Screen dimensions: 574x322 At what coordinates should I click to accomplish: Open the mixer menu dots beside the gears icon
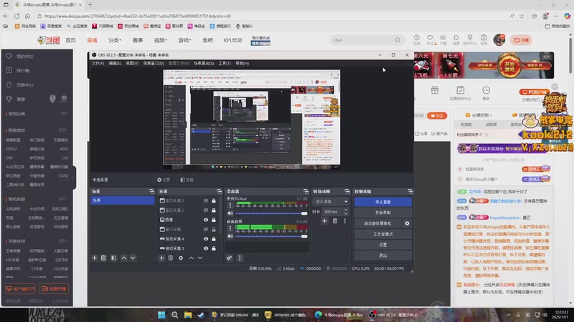(x=240, y=258)
